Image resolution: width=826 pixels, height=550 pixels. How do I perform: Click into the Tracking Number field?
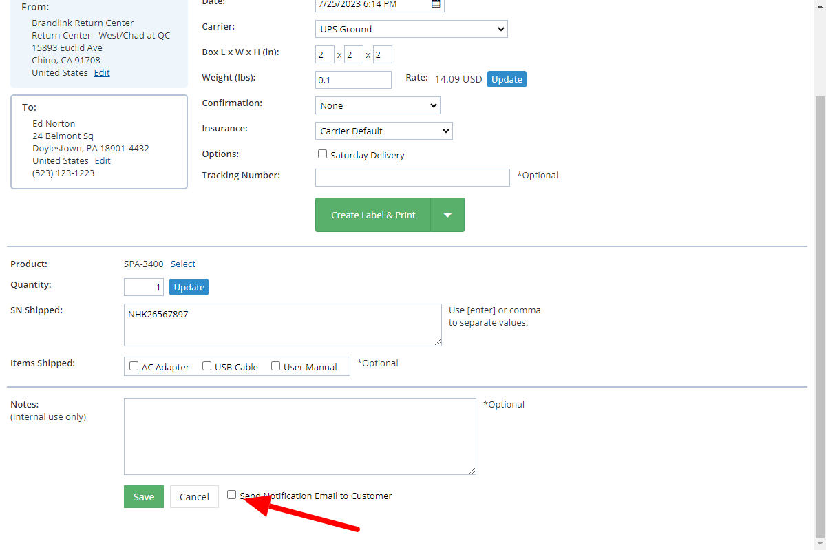click(412, 178)
